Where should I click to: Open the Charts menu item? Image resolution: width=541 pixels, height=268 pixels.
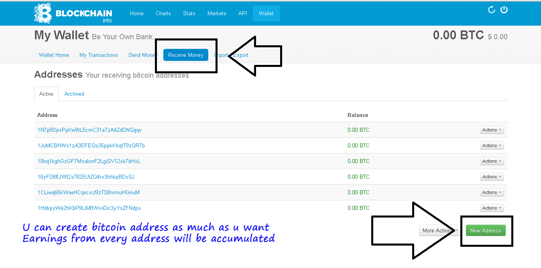163,13
